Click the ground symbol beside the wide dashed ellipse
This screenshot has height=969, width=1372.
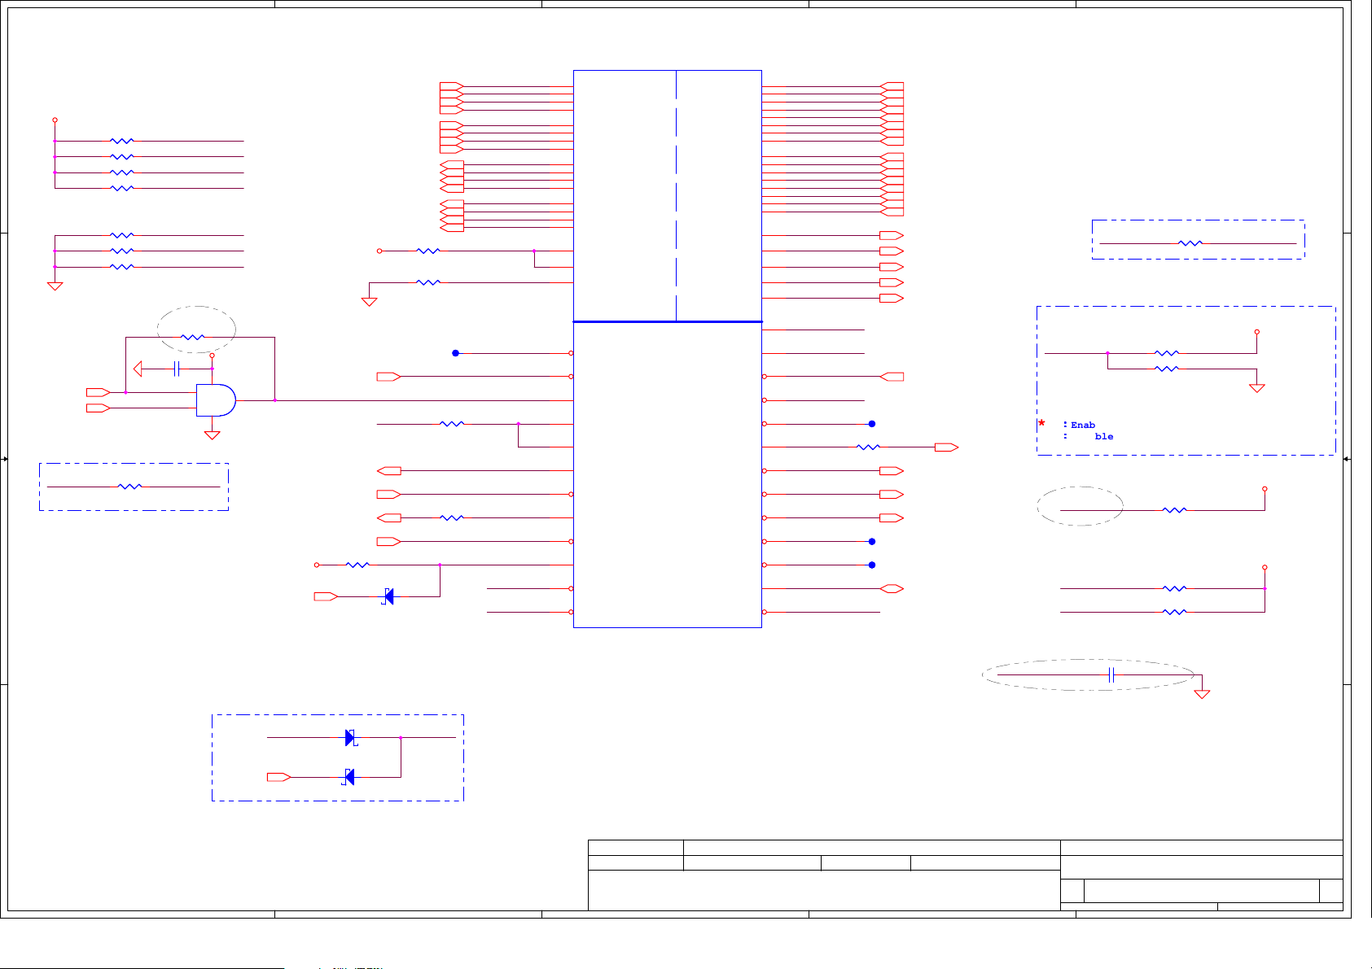(1202, 694)
